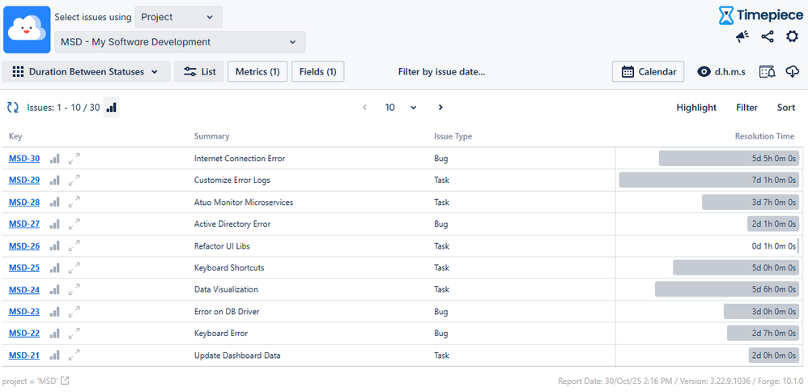Open Fields (1) selector
808x392 pixels.
[x=318, y=72]
